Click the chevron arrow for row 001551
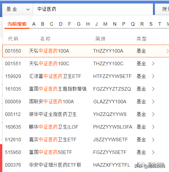This screenshot has height=172, width=169. [x=153, y=64]
